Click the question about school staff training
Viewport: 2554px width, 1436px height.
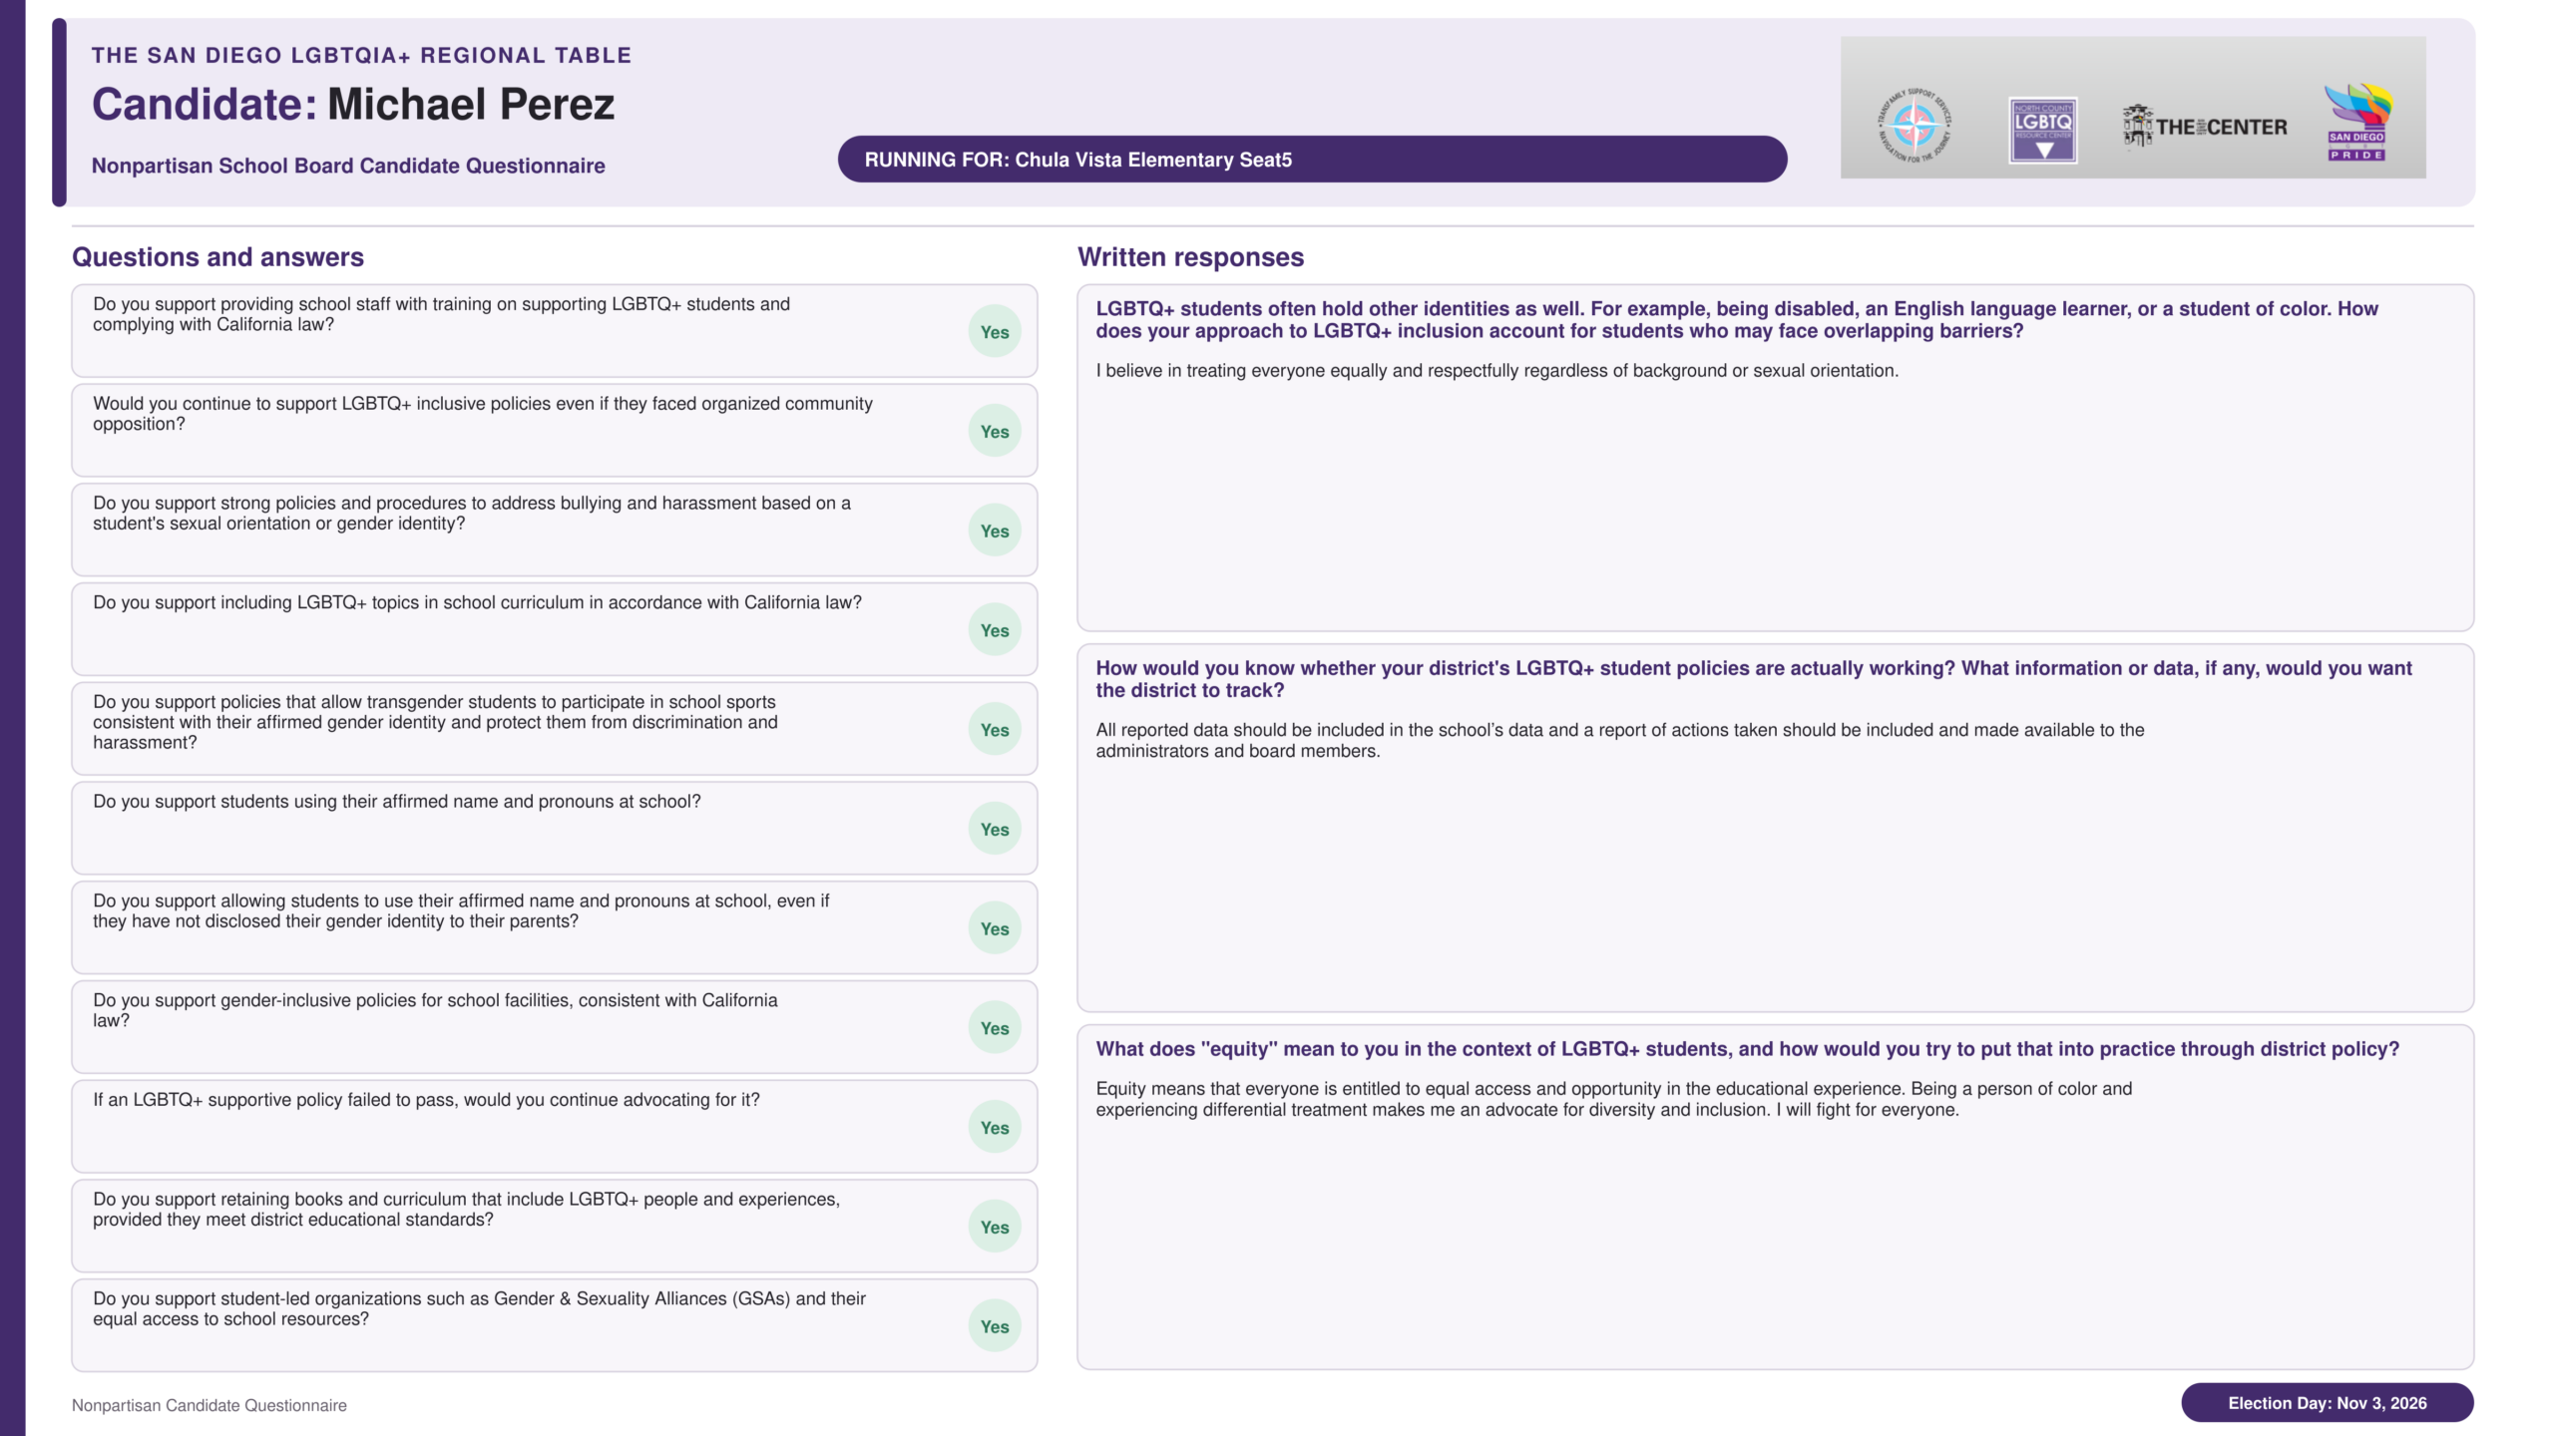point(441,314)
